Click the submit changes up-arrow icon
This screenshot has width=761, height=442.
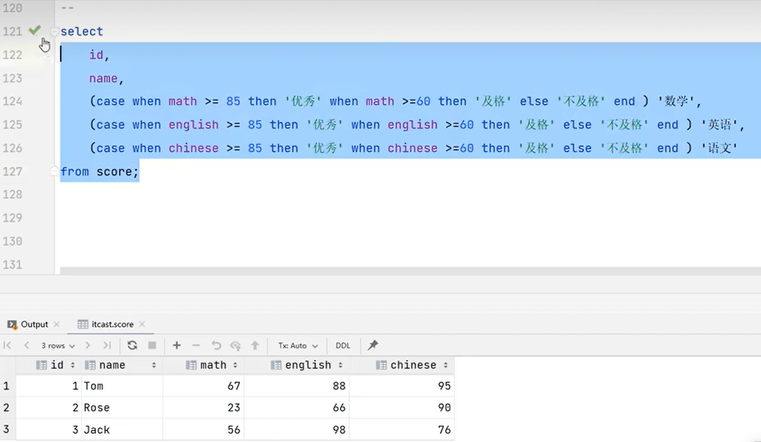255,345
